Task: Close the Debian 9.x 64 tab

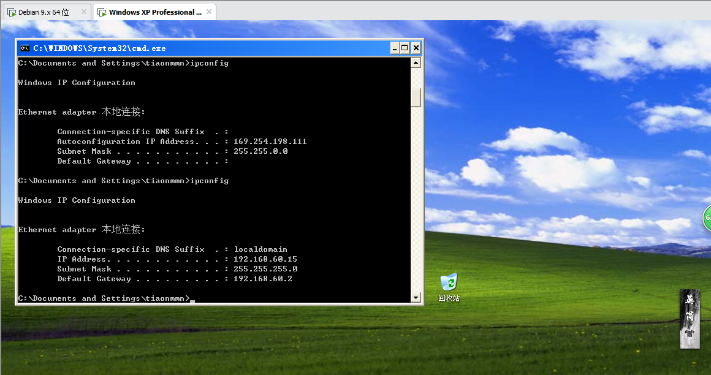Action: (x=83, y=12)
